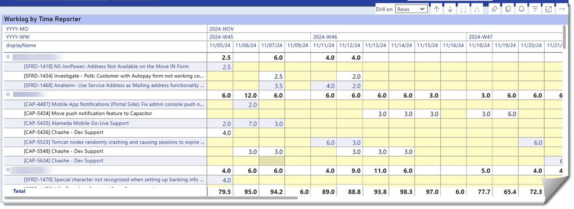The width and height of the screenshot is (574, 209).
Task: Click the 11/16/24 date column header
Action: (x=453, y=45)
